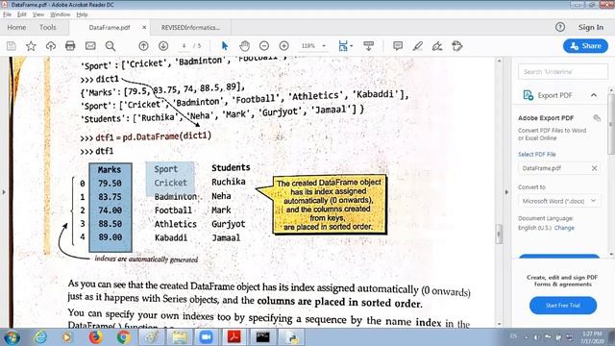Open the Fill and Sign pen icon
This screenshot has width=615, height=346.
click(x=437, y=46)
